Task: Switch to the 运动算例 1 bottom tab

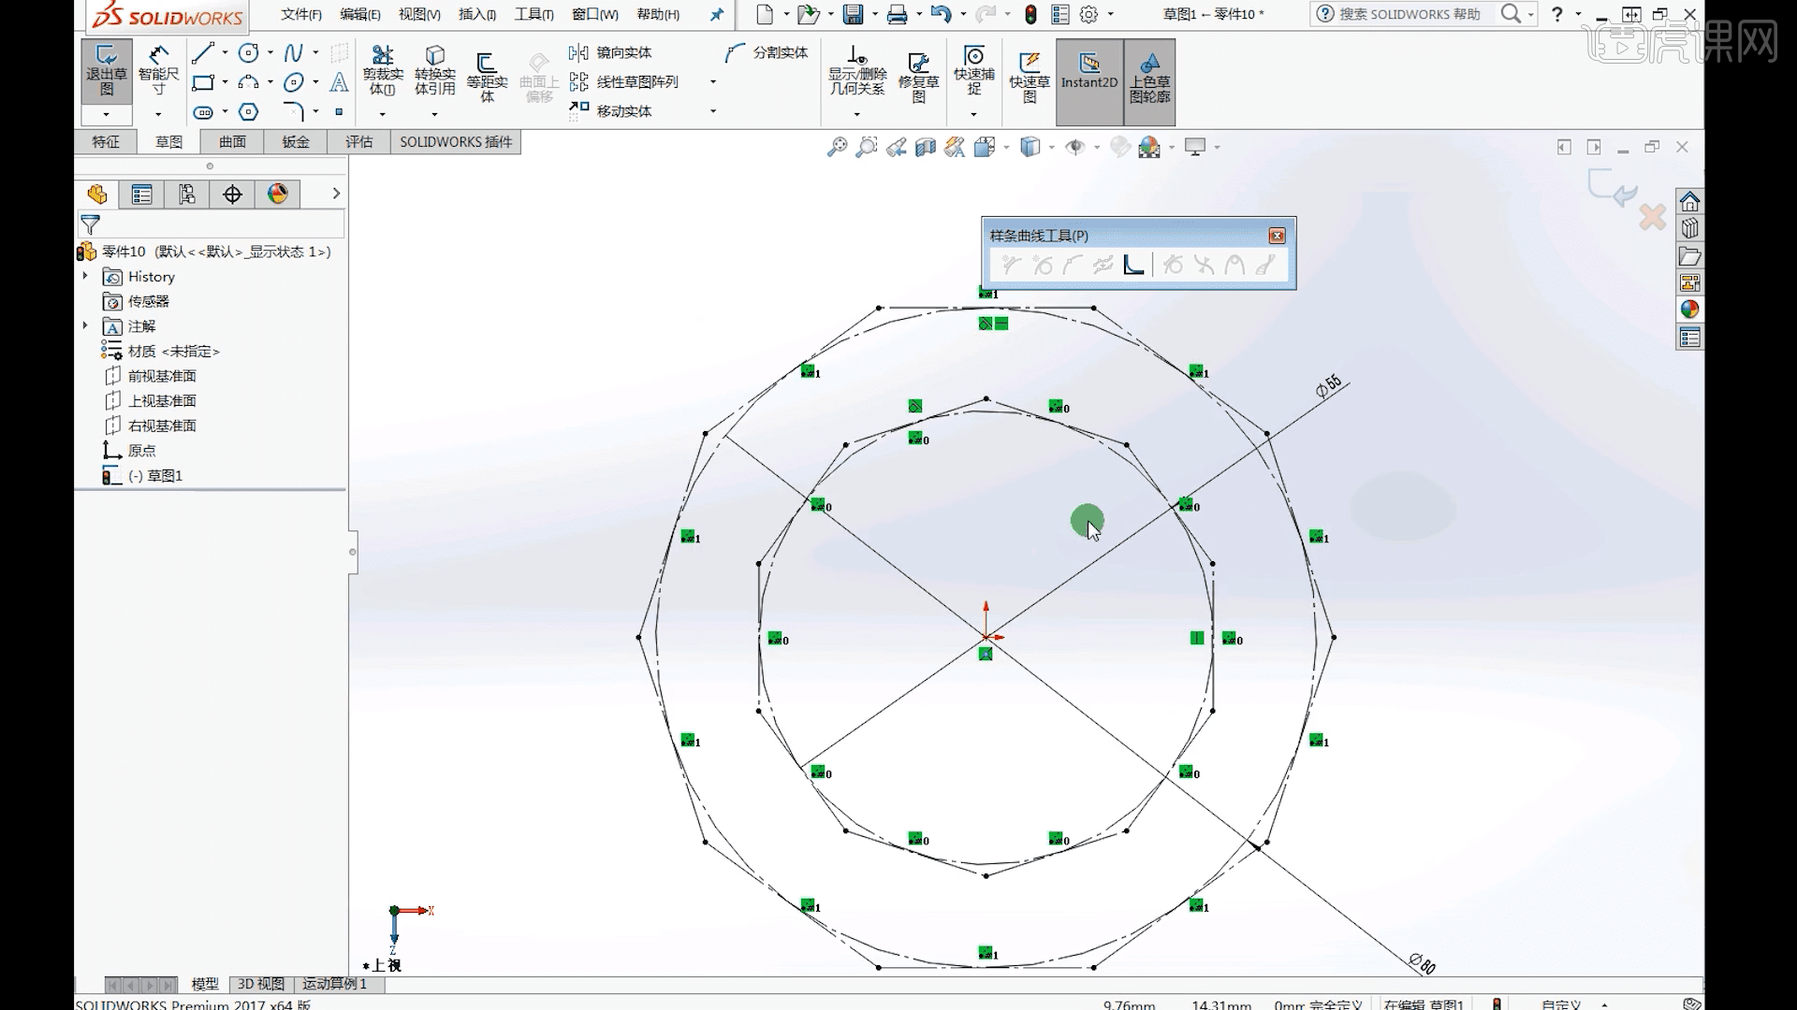Action: click(x=334, y=984)
